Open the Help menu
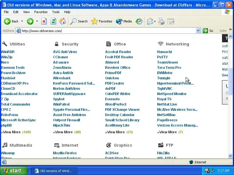Image resolution: width=234 pixels, height=175 pixels. (x=67, y=12)
